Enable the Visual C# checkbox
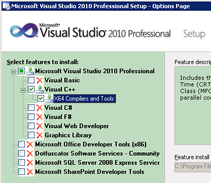The height and width of the screenshot is (183, 211). pyautogui.click(x=31, y=107)
